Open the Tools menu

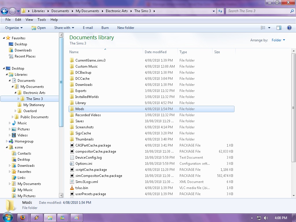click(x=41, y=20)
